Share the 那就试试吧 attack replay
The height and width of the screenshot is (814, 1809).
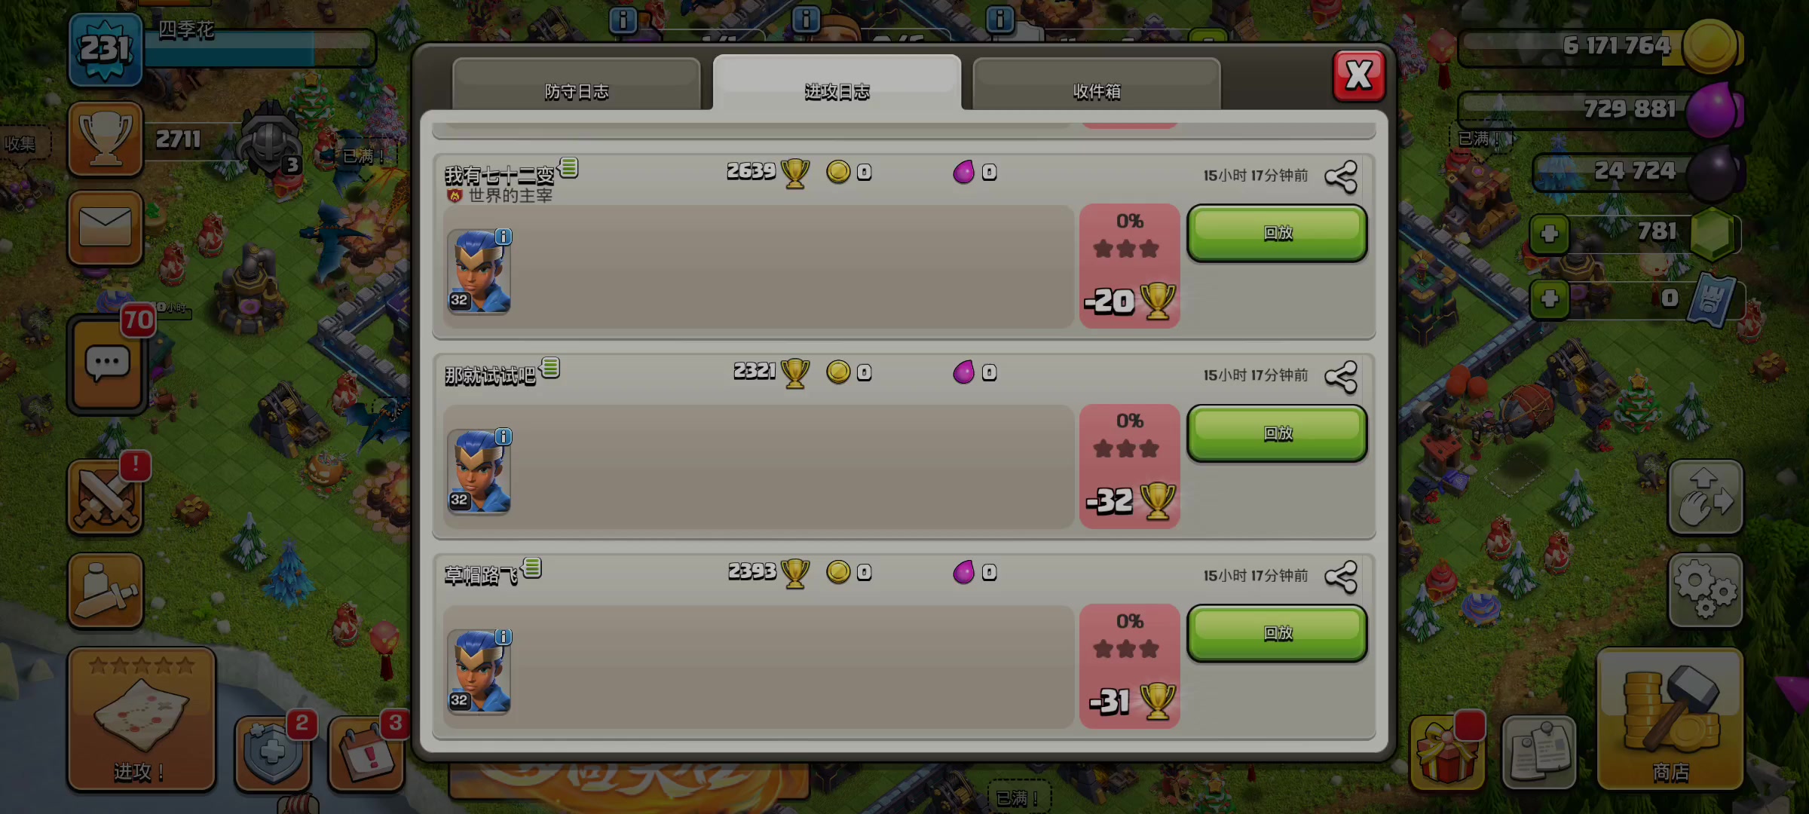(x=1341, y=377)
